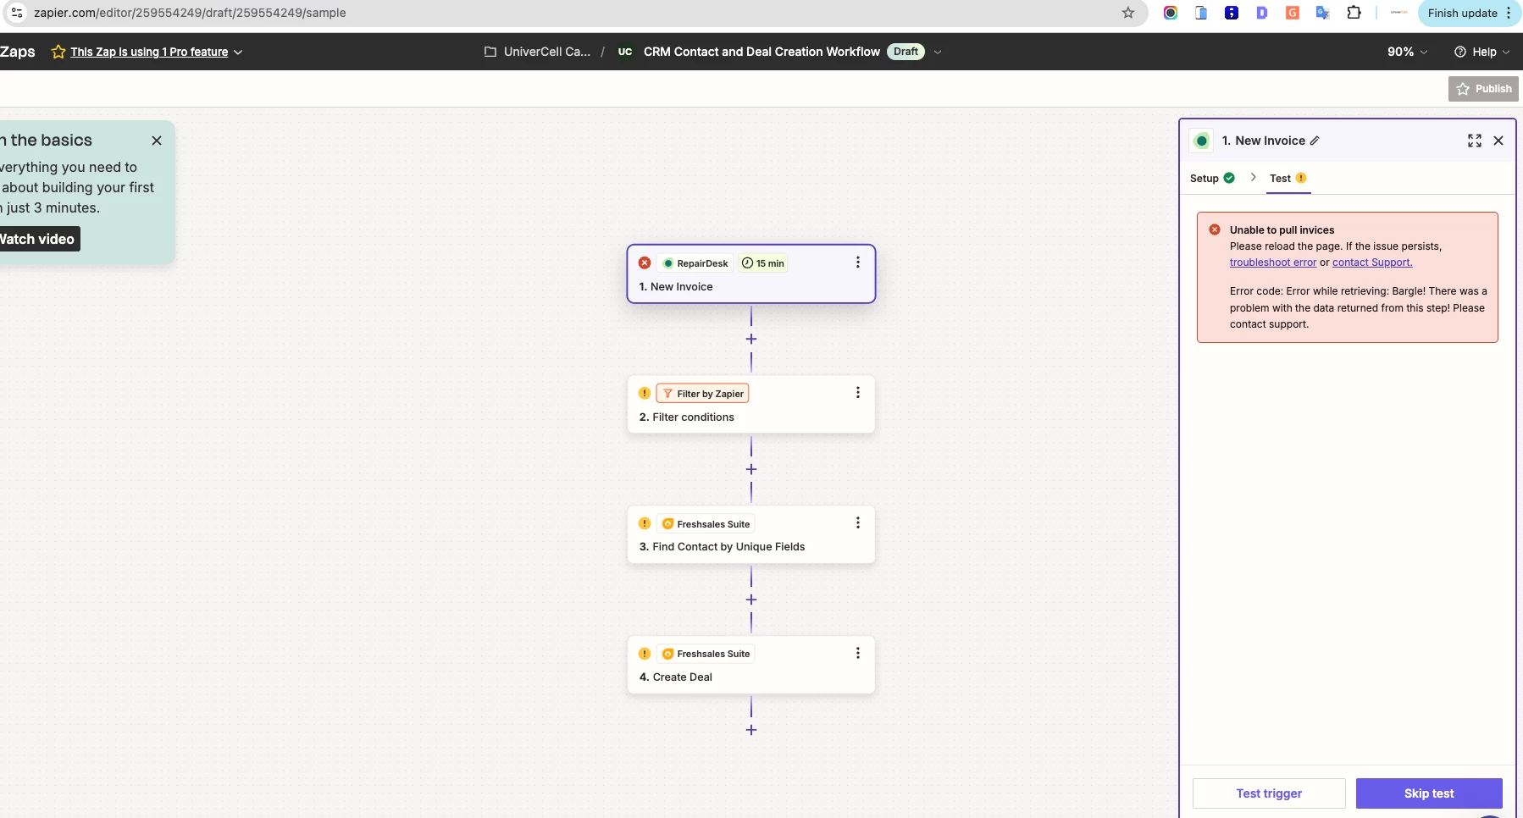Click Filter by Zapier badge

702,394
